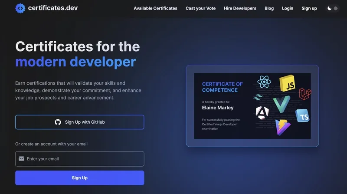Click the blue Sign Up button

[x=80, y=178]
